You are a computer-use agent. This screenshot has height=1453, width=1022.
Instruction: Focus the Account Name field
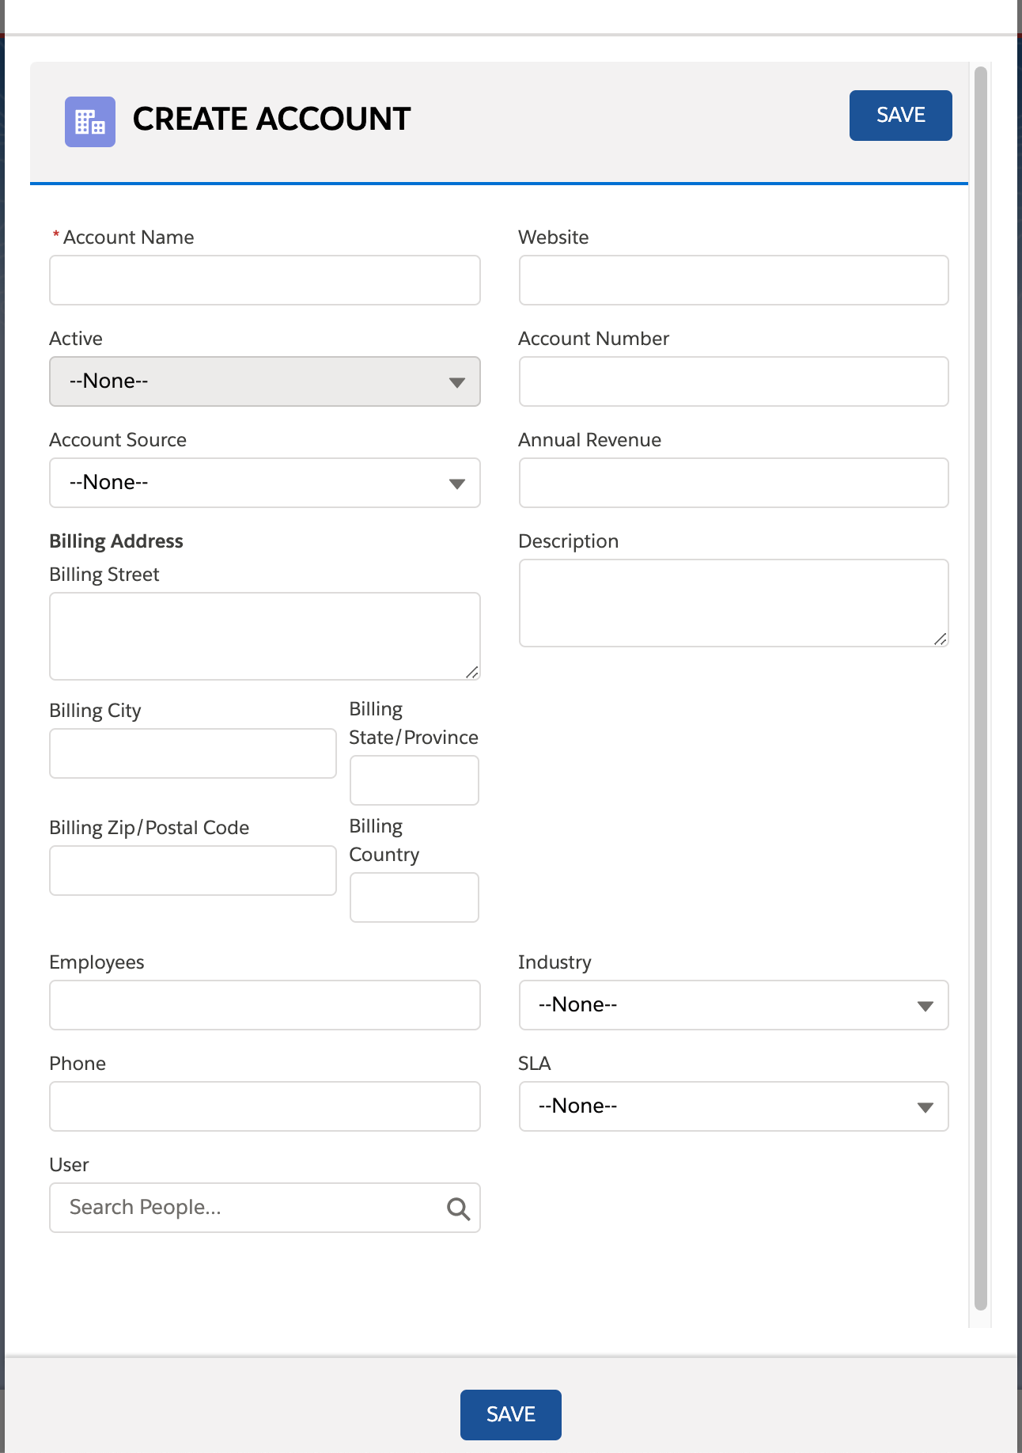click(265, 280)
